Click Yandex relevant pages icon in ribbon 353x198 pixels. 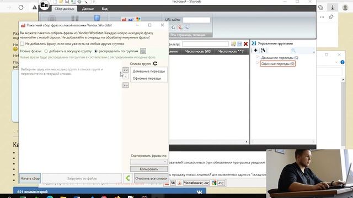pos(180,27)
